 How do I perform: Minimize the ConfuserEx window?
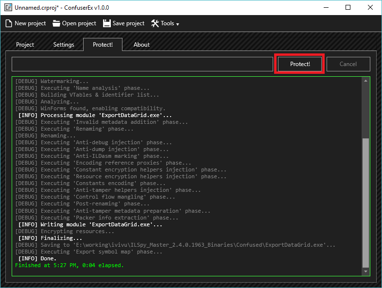coord(326,7)
